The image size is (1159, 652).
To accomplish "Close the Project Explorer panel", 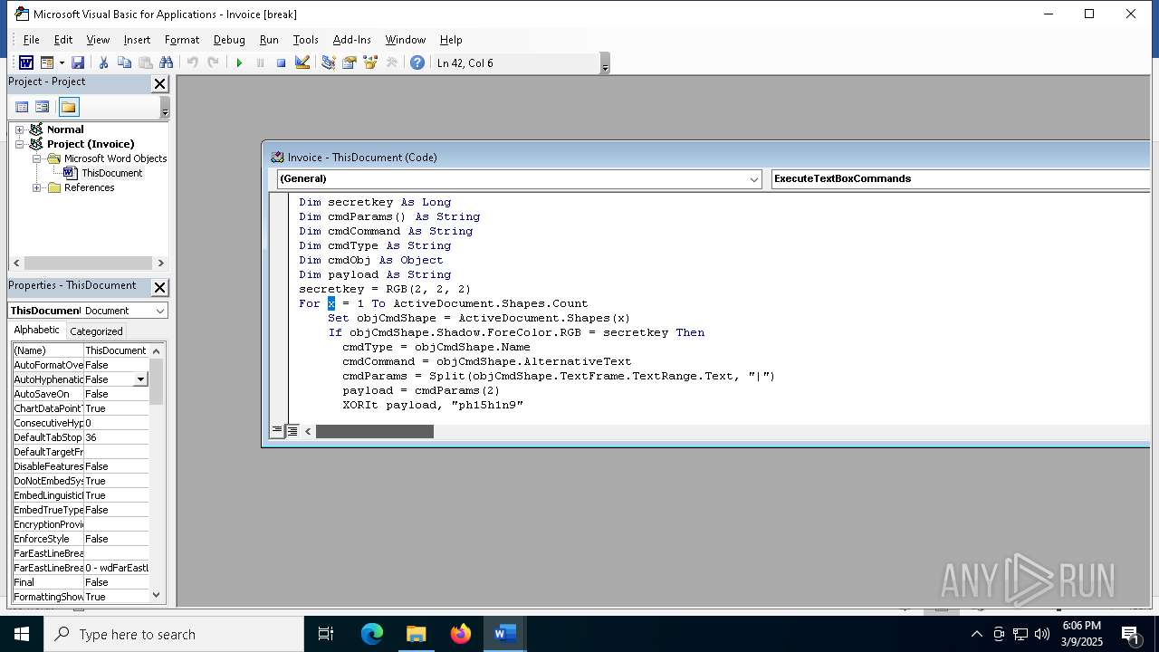I will 159,83.
